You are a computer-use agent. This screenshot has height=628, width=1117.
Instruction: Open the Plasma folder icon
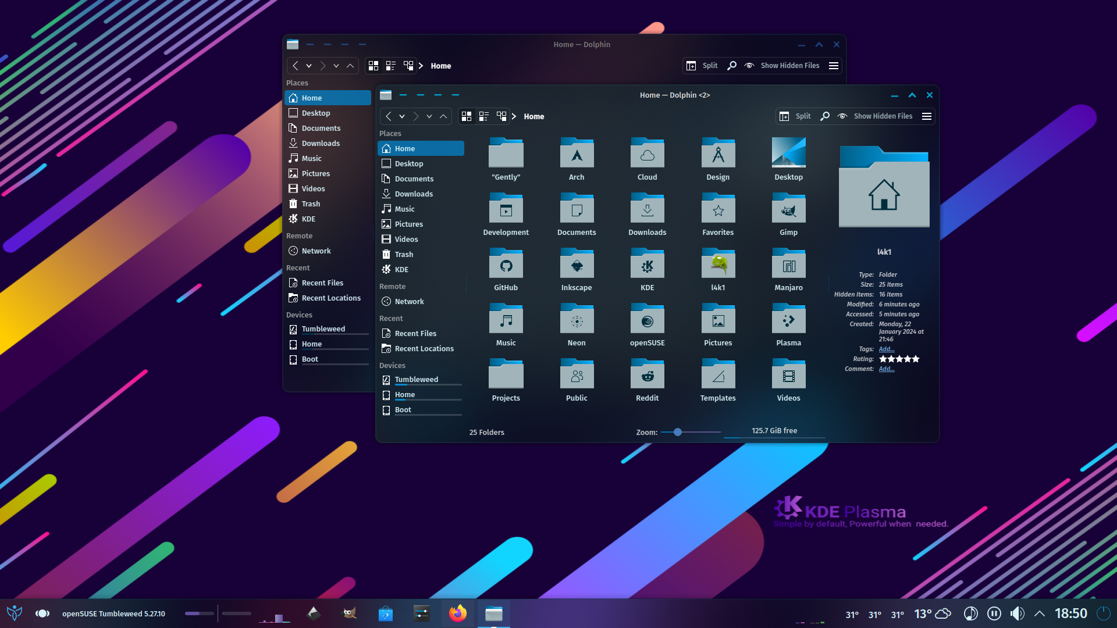coord(788,319)
